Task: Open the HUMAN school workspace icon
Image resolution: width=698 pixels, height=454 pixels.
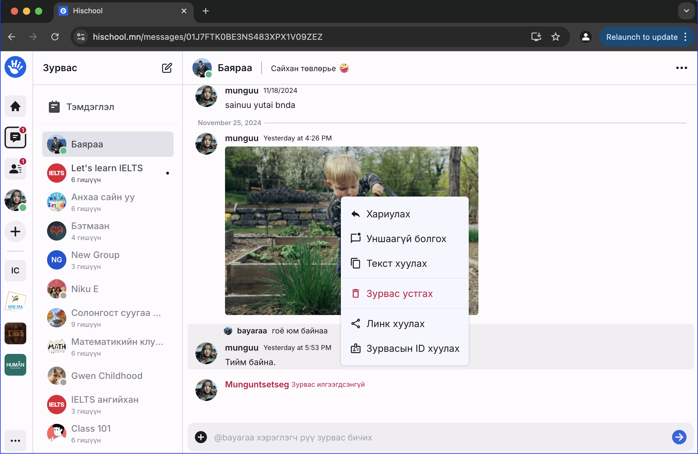Action: click(x=15, y=365)
